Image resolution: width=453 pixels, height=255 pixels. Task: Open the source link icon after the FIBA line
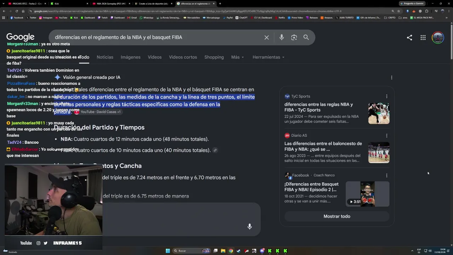click(215, 150)
